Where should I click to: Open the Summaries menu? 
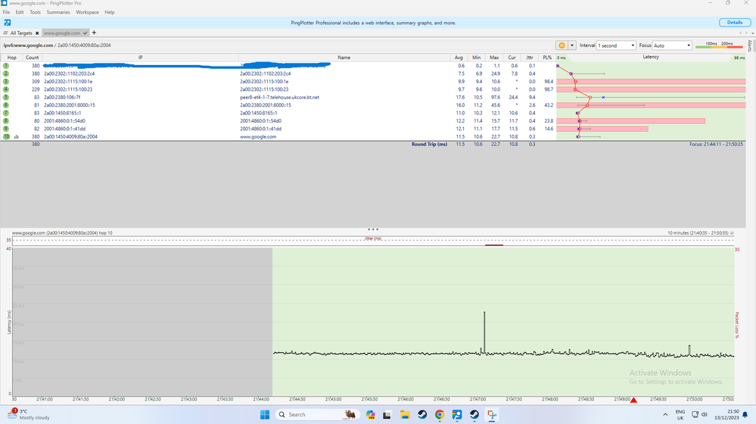pyautogui.click(x=58, y=12)
